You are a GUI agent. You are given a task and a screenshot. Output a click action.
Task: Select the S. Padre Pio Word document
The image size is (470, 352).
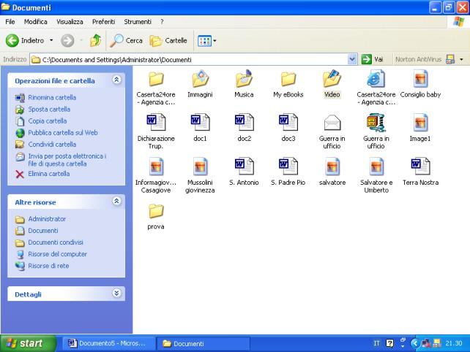point(288,172)
